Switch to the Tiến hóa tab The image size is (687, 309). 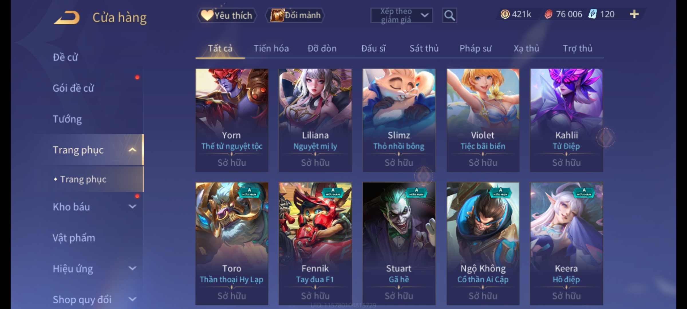tap(271, 48)
